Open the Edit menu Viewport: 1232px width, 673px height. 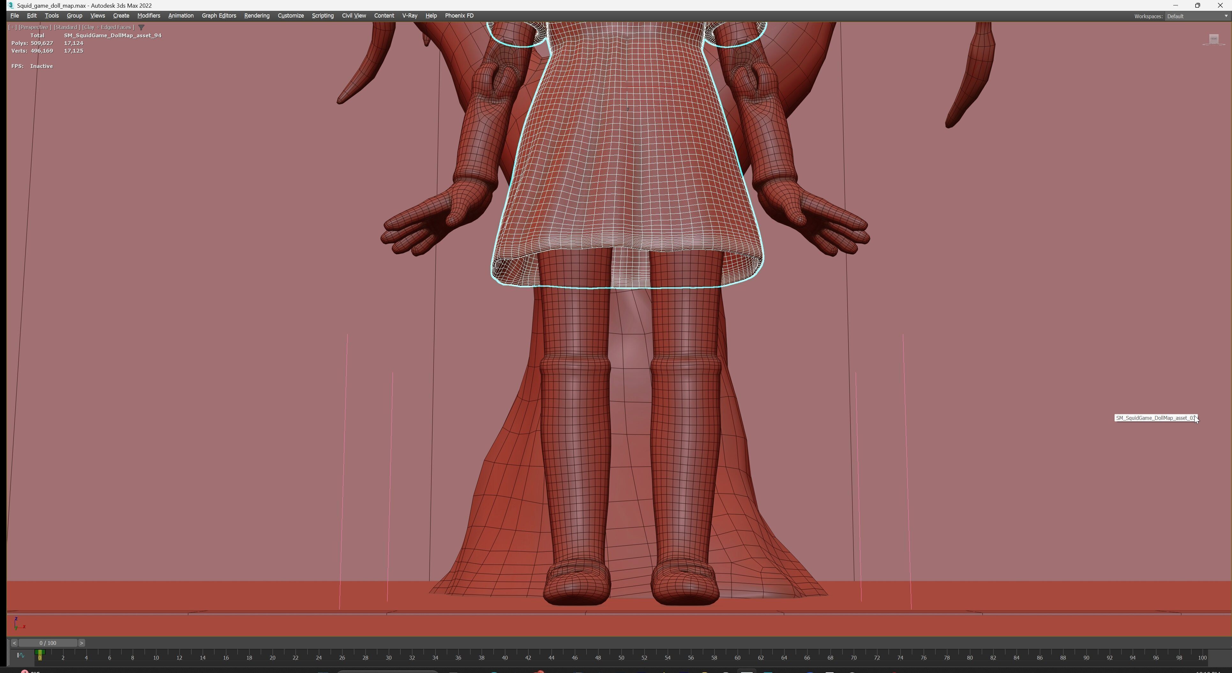pyautogui.click(x=32, y=16)
